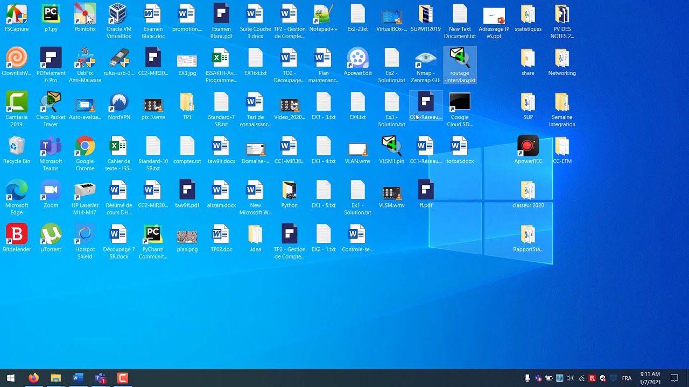Click the Notepad++ desktop icon
689x387 pixels.
pyautogui.click(x=323, y=15)
